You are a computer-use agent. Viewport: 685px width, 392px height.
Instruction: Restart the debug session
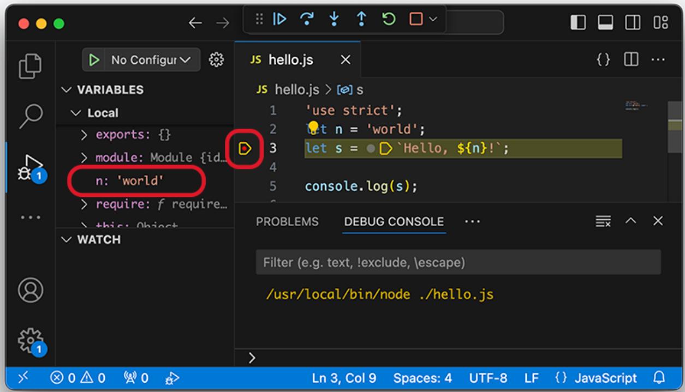click(x=388, y=19)
